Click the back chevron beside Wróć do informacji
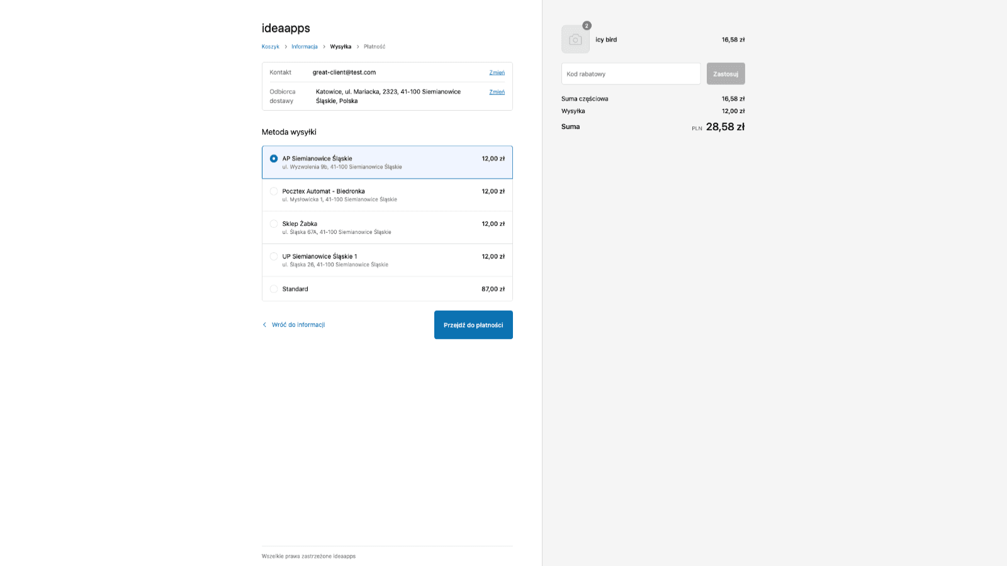This screenshot has height=566, width=1007. (x=264, y=325)
